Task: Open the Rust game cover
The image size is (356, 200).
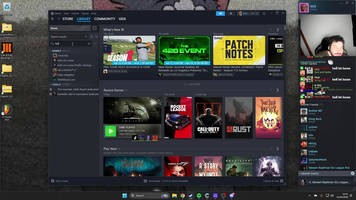Action: [x=239, y=117]
